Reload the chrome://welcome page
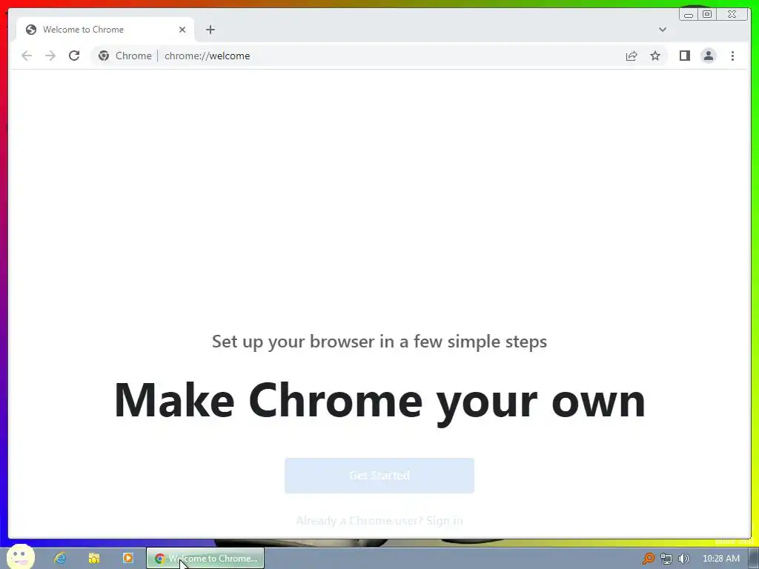 (x=74, y=56)
